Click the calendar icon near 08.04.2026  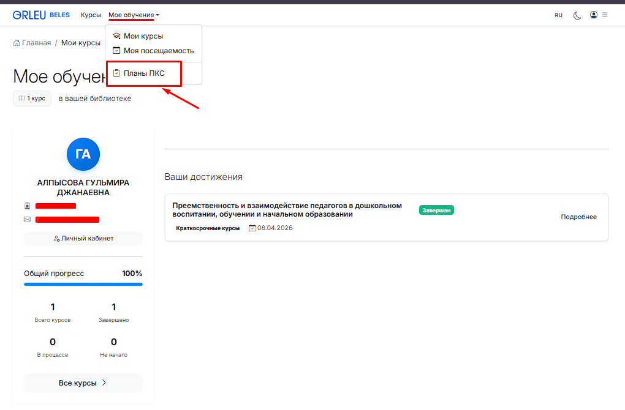[252, 228]
